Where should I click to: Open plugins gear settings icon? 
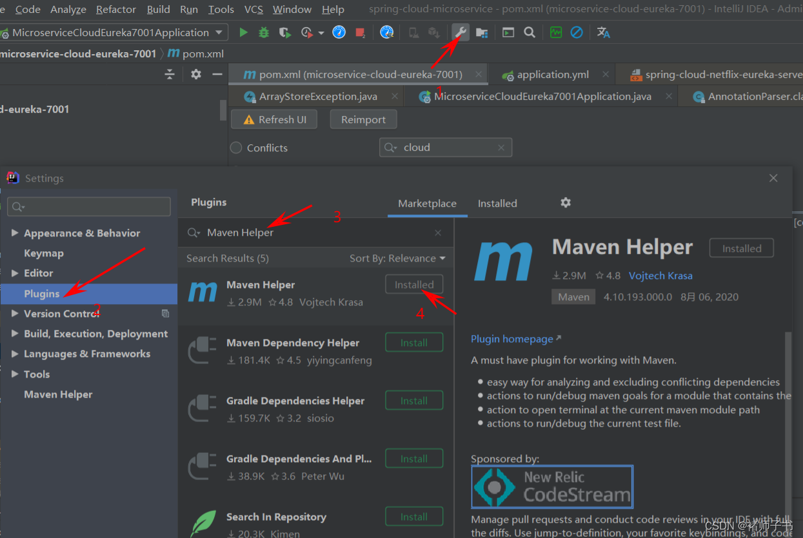pos(566,202)
